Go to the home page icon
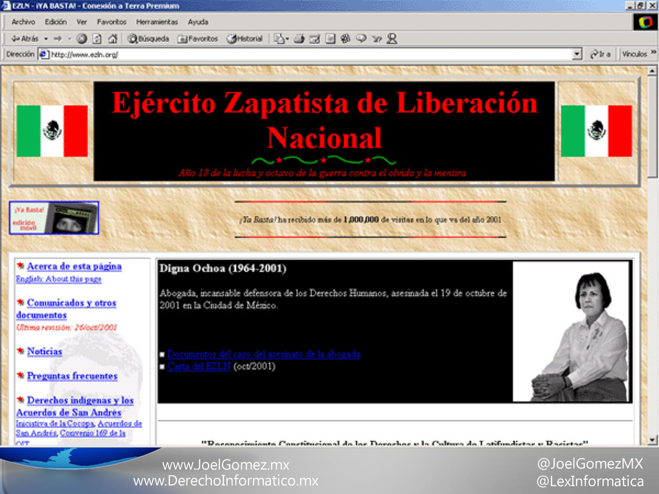The width and height of the screenshot is (659, 494). (x=112, y=39)
